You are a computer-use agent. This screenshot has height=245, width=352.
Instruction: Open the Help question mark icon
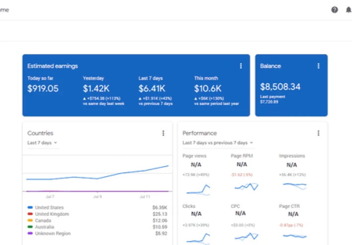point(335,9)
